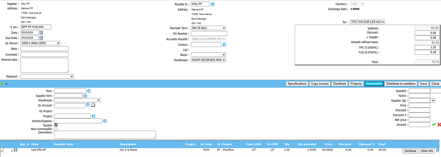Image resolution: width=441 pixels, height=157 pixels.
Task: Open the Accounts Payable dropdown
Action: pyautogui.click(x=208, y=39)
